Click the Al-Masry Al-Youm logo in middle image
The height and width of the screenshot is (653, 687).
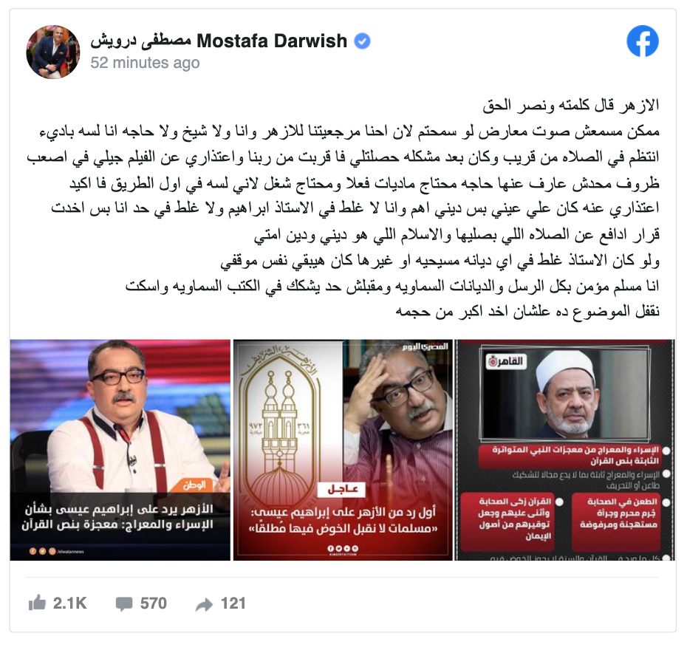425,346
